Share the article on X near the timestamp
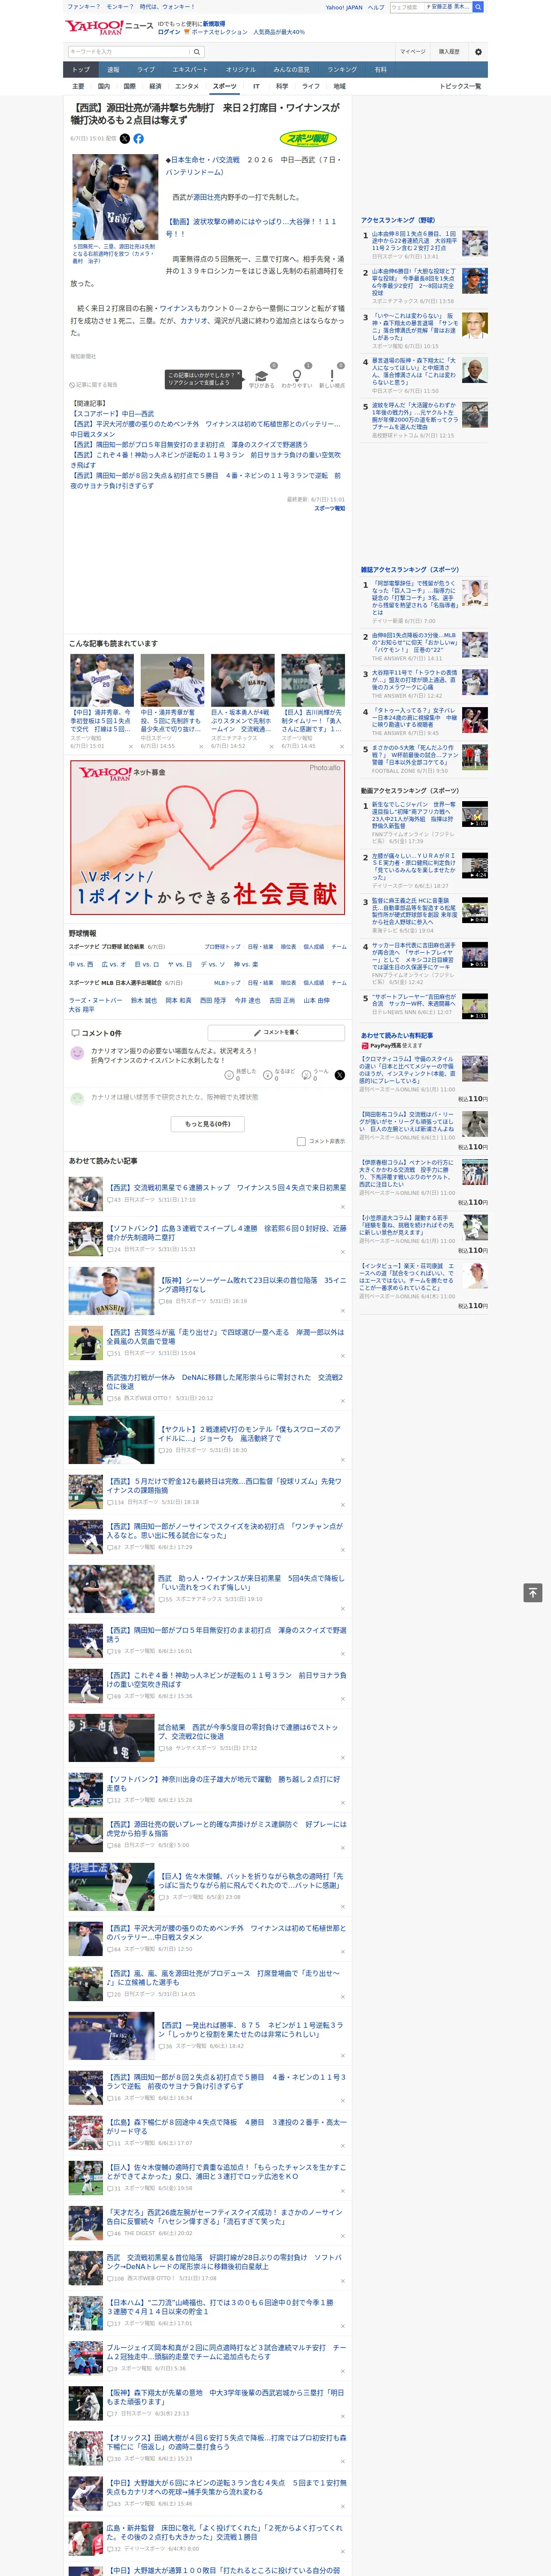Image resolution: width=551 pixels, height=2576 pixels. [125, 139]
